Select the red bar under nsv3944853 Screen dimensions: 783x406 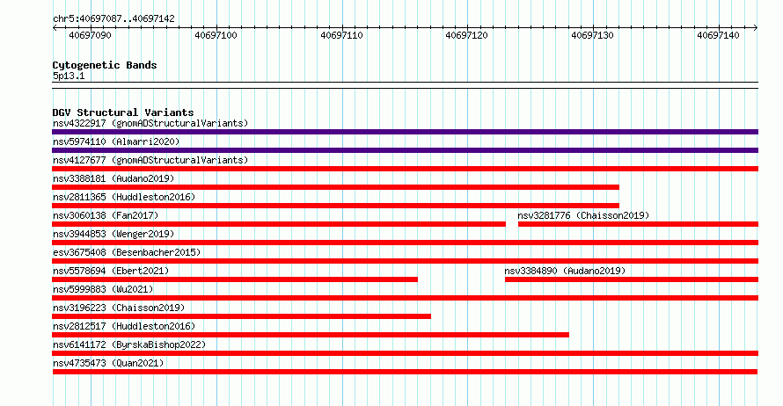pos(405,243)
